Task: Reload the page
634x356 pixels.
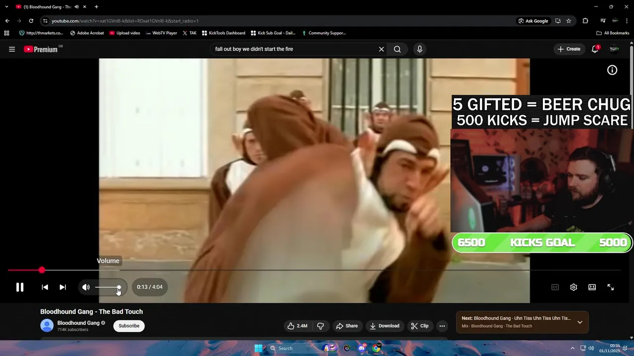Action: tap(31, 21)
